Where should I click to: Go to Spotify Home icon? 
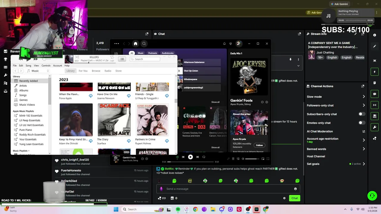pos(135,44)
